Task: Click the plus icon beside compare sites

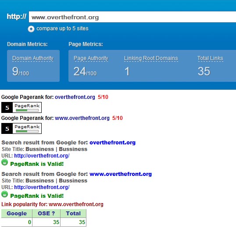Action: [31, 29]
